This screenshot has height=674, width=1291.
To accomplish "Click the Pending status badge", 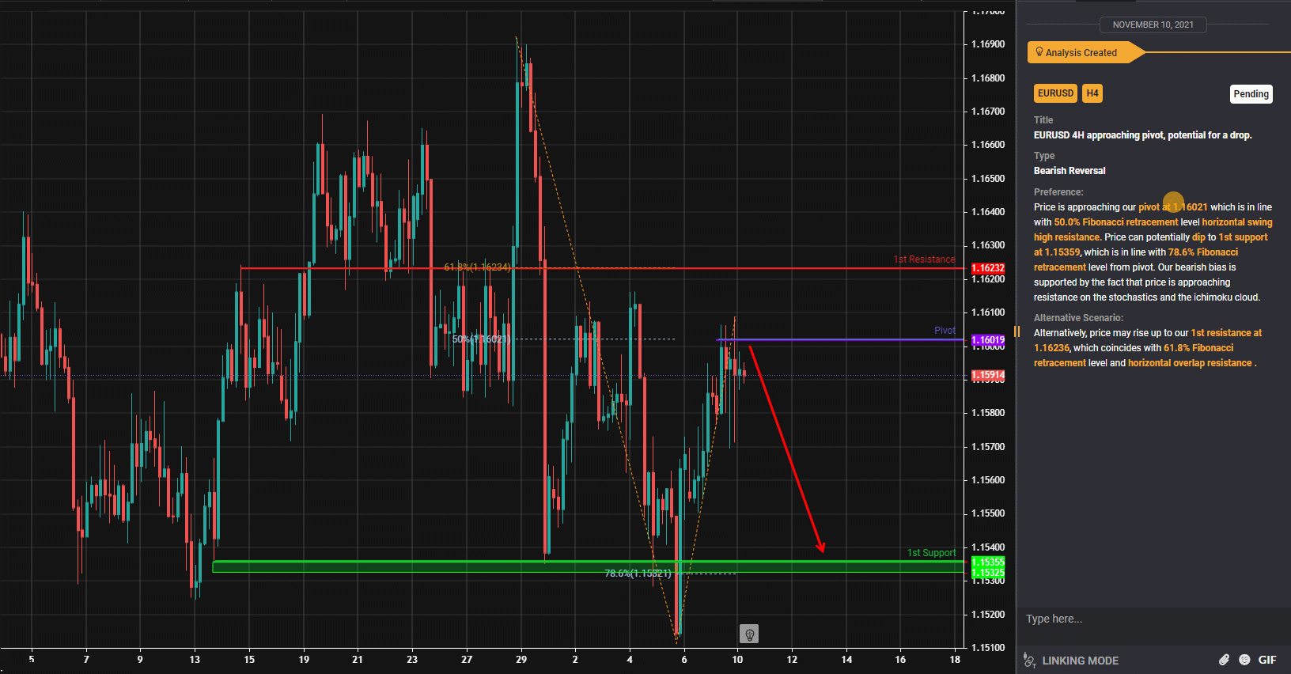I will point(1251,94).
